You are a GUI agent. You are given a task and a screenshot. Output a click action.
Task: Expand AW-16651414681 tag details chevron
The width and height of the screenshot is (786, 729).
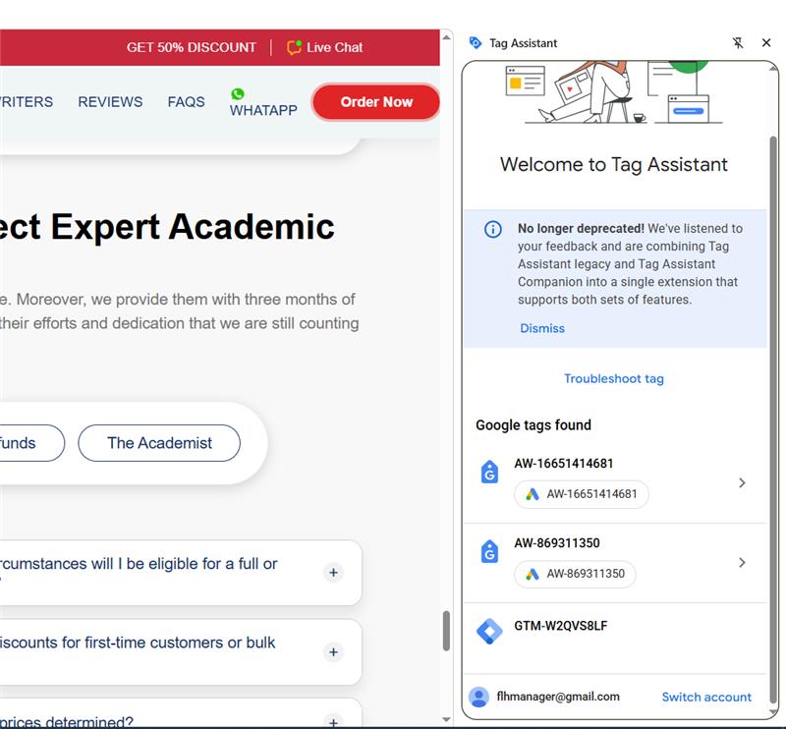coord(742,482)
